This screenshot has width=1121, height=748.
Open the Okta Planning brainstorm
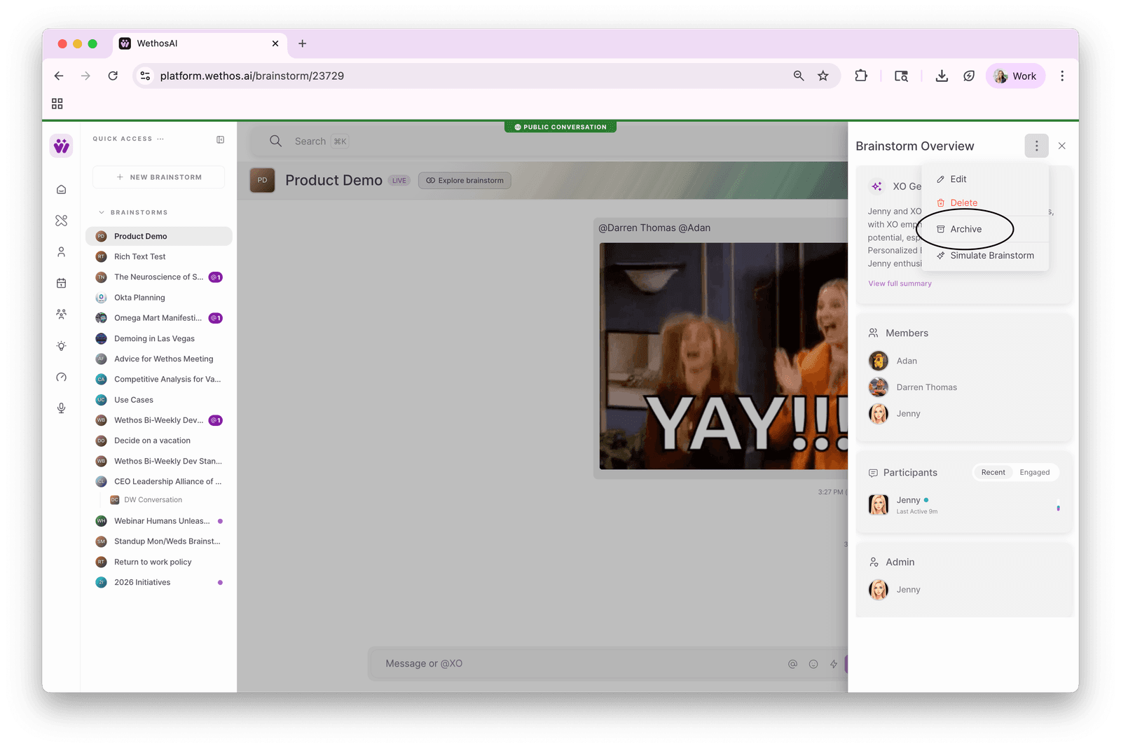click(x=159, y=298)
